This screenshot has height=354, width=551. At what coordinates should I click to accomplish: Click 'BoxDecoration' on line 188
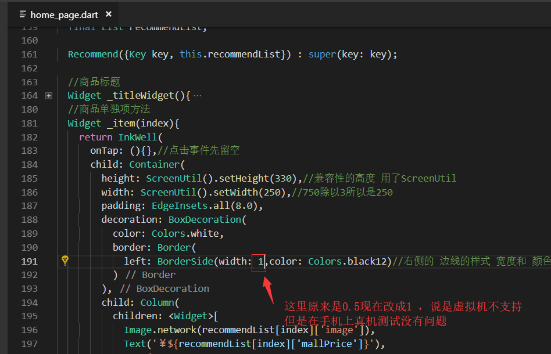[205, 219]
